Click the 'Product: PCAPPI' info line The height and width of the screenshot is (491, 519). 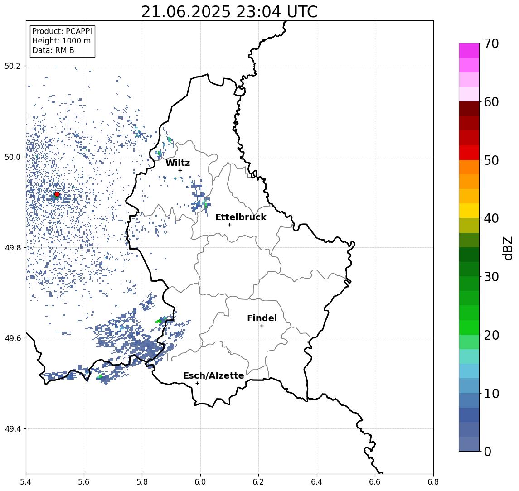pos(62,31)
